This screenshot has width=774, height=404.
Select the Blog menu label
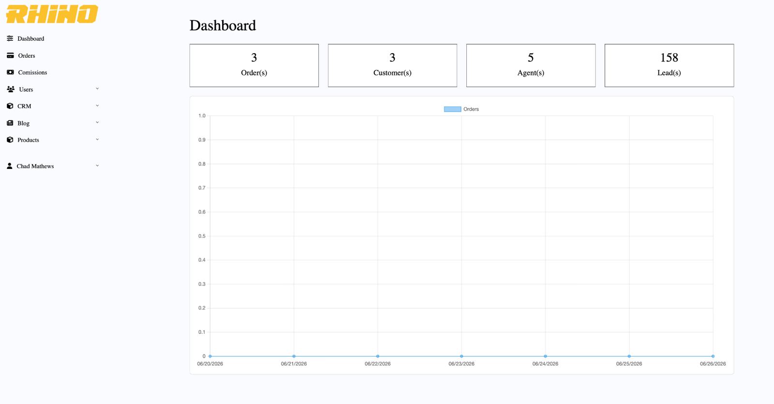tap(23, 123)
